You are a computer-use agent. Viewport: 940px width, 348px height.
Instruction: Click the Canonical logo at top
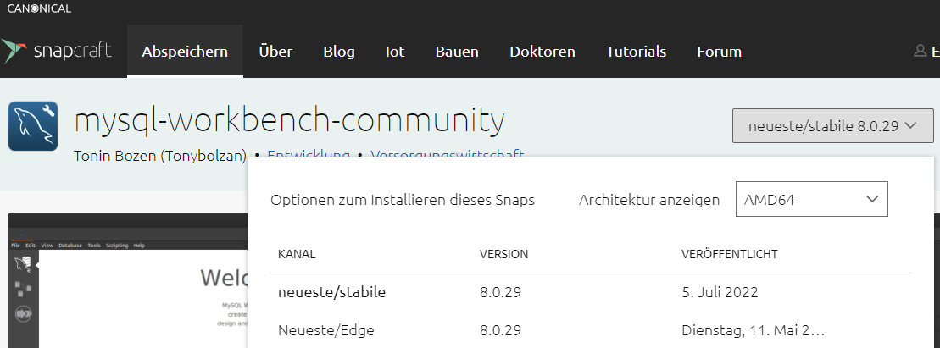coord(39,8)
